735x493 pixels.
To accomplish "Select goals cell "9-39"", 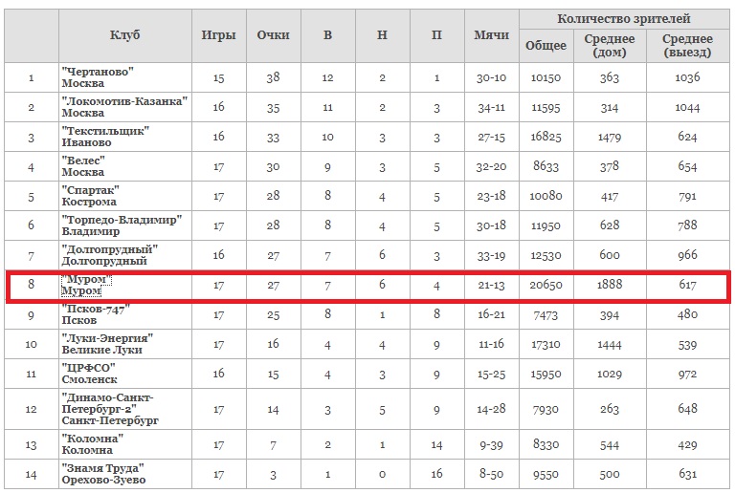I will [x=491, y=445].
